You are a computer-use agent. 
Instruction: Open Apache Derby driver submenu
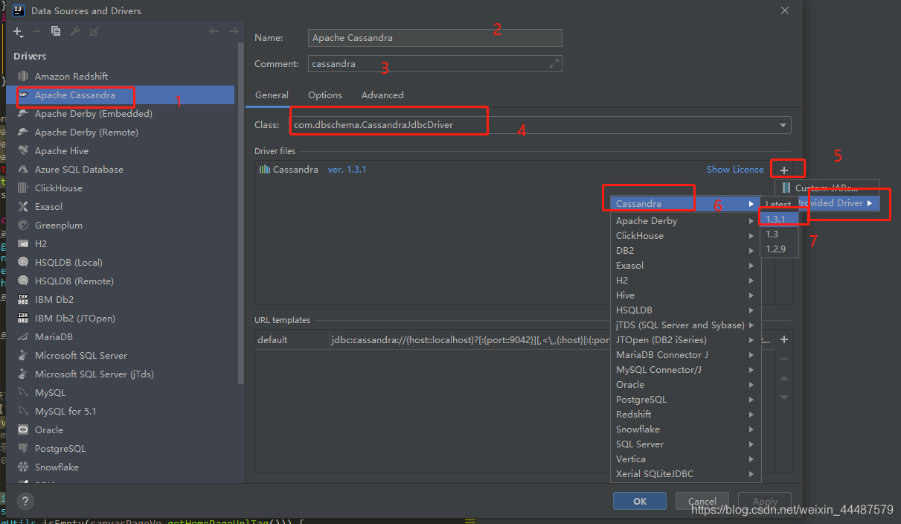point(684,220)
